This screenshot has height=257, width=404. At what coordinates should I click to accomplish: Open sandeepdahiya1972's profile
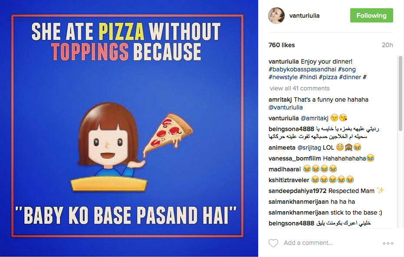tap(298, 191)
